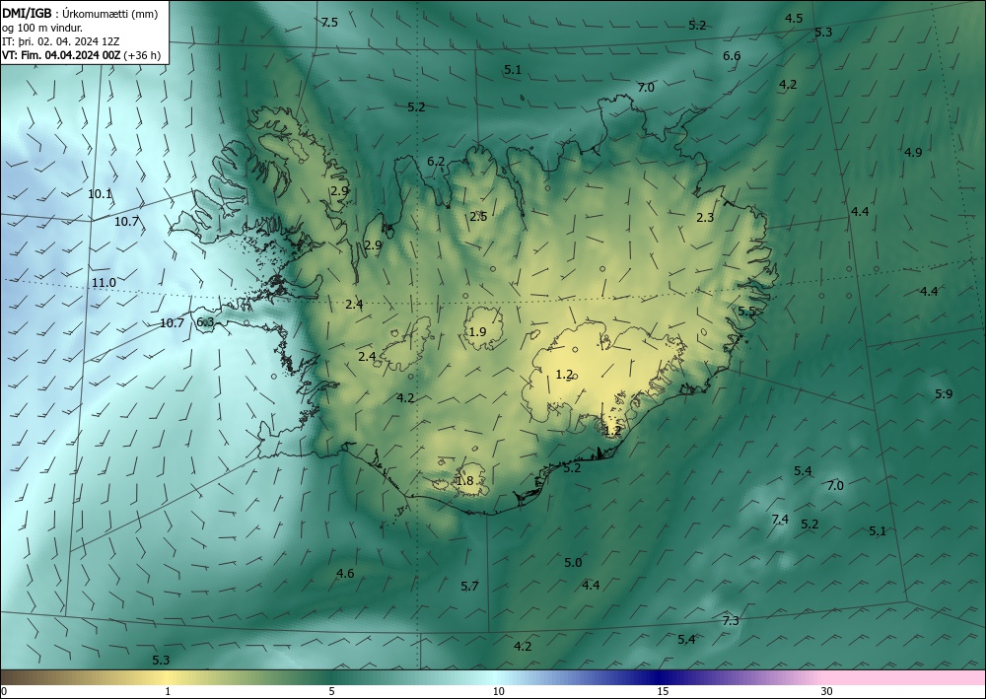
Task: Click the 6.2 value near the north coast
Action: [x=436, y=162]
